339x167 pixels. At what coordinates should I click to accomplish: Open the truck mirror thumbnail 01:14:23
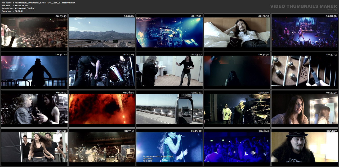(x=169, y=109)
